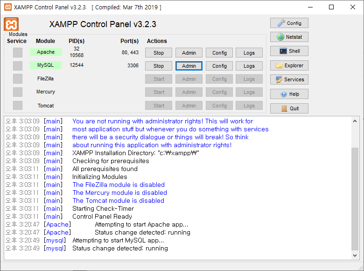Toggle FileZilla service checkbox

18,79
